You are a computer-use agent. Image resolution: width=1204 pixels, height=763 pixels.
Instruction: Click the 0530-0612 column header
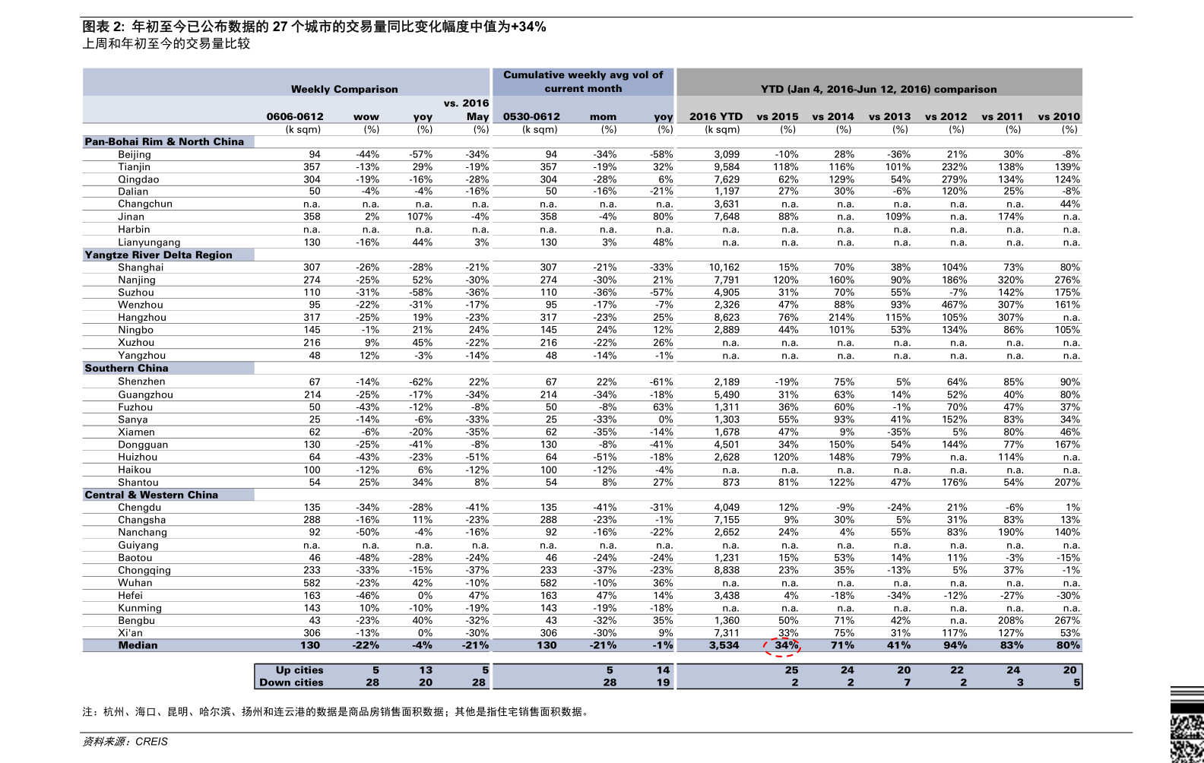coord(531,116)
